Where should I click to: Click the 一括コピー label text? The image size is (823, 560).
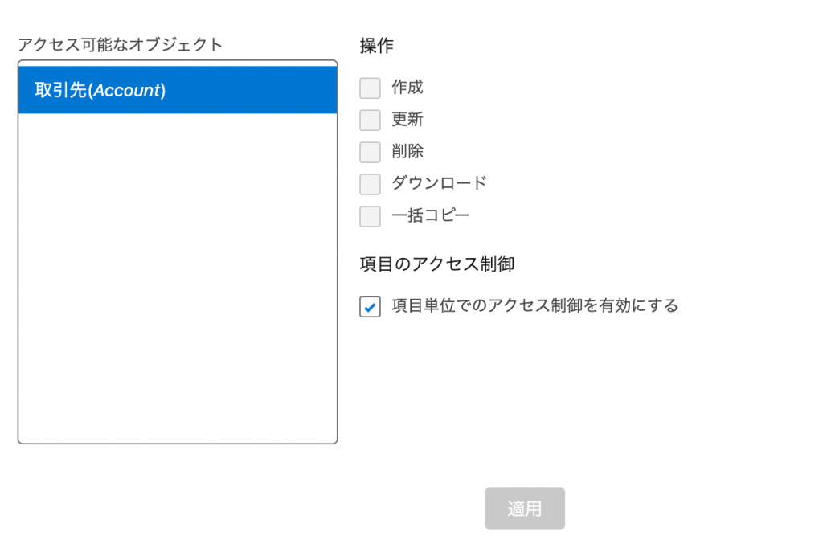pos(431,215)
